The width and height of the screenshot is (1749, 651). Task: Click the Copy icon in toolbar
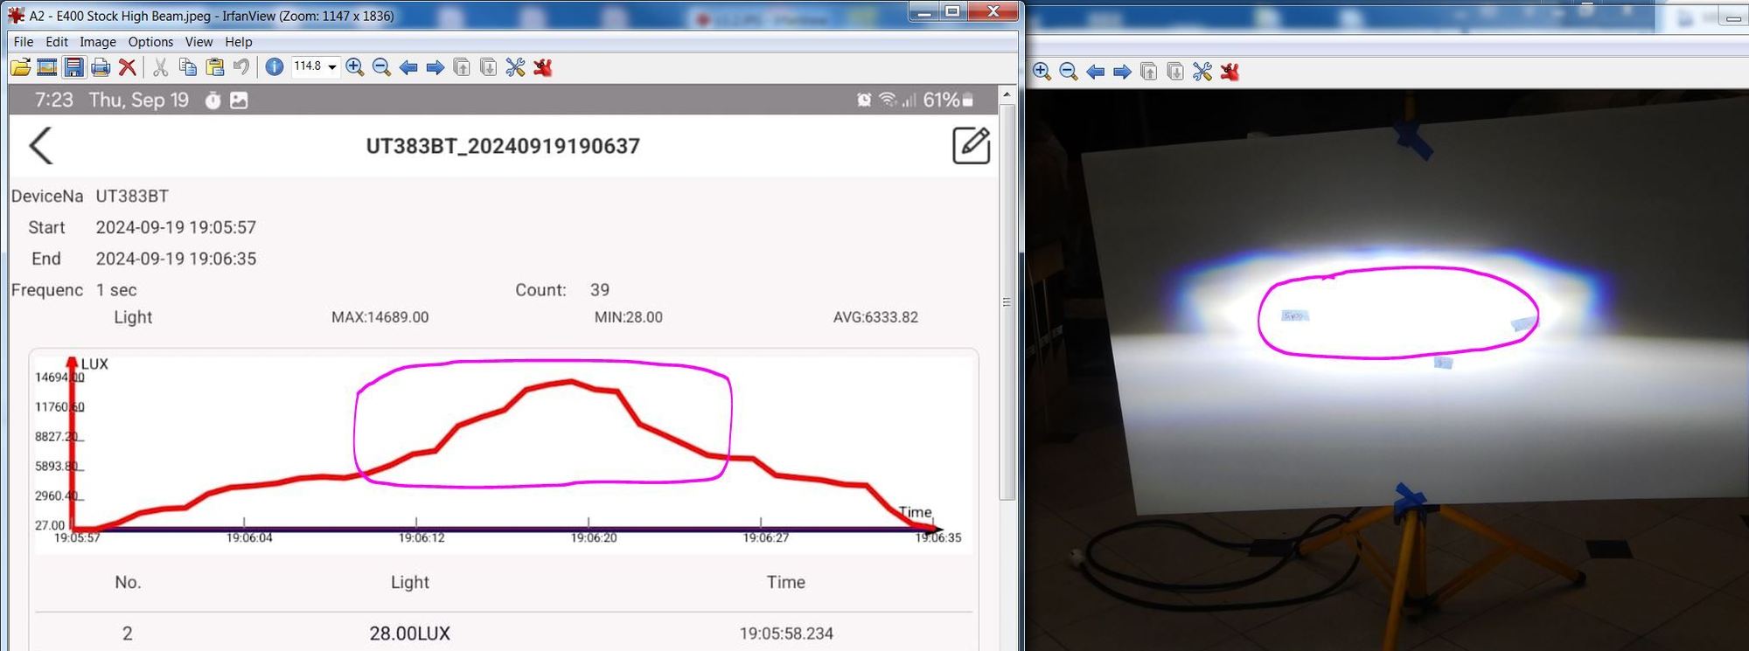pyautogui.click(x=187, y=67)
